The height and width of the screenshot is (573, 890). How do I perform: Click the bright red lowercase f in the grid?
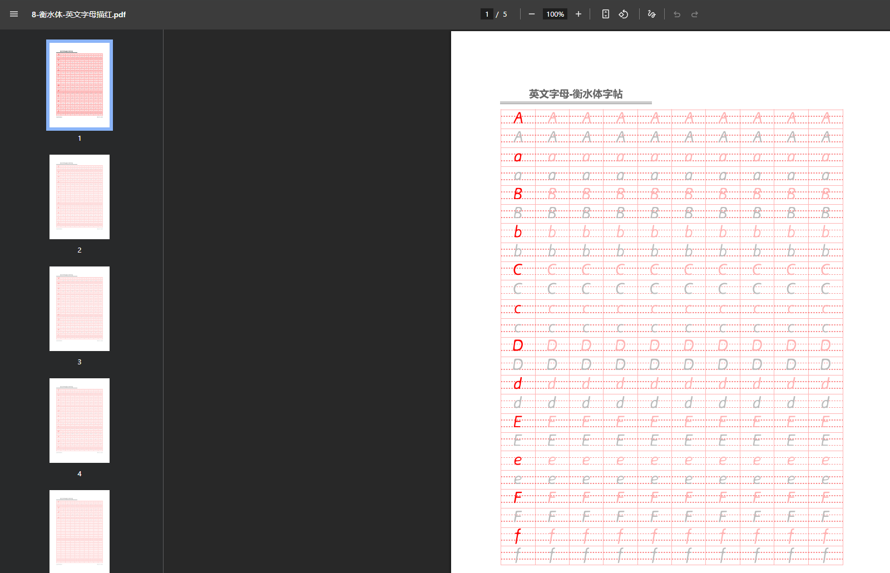tap(518, 536)
